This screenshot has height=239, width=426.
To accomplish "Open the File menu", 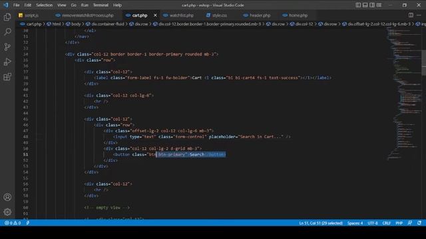I will pos(16,5).
